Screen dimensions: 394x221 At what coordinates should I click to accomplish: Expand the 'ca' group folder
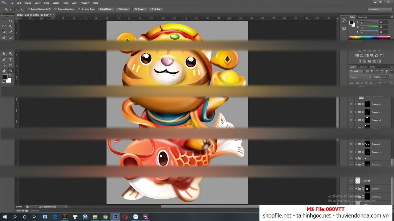pyautogui.click(x=356, y=158)
